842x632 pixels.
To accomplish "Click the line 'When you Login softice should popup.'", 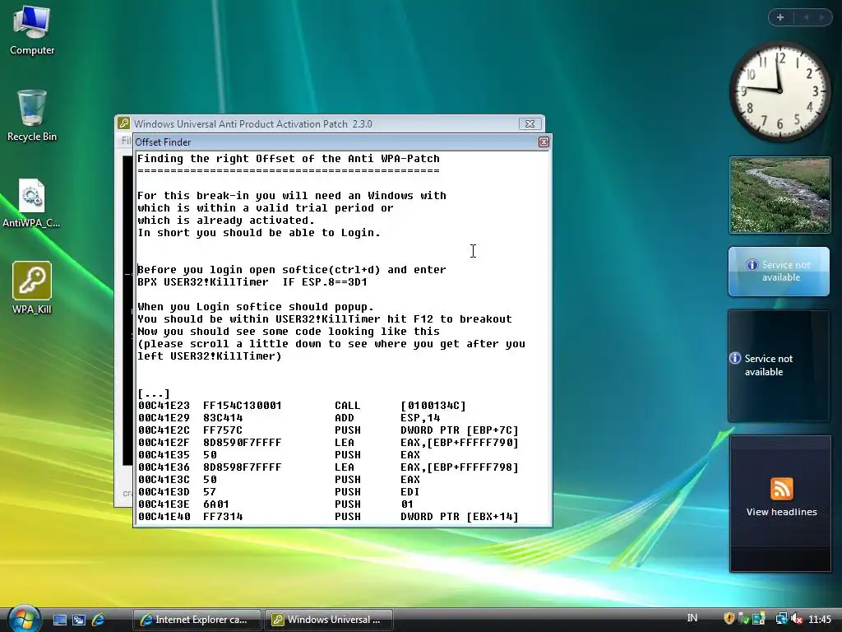I will point(256,307).
